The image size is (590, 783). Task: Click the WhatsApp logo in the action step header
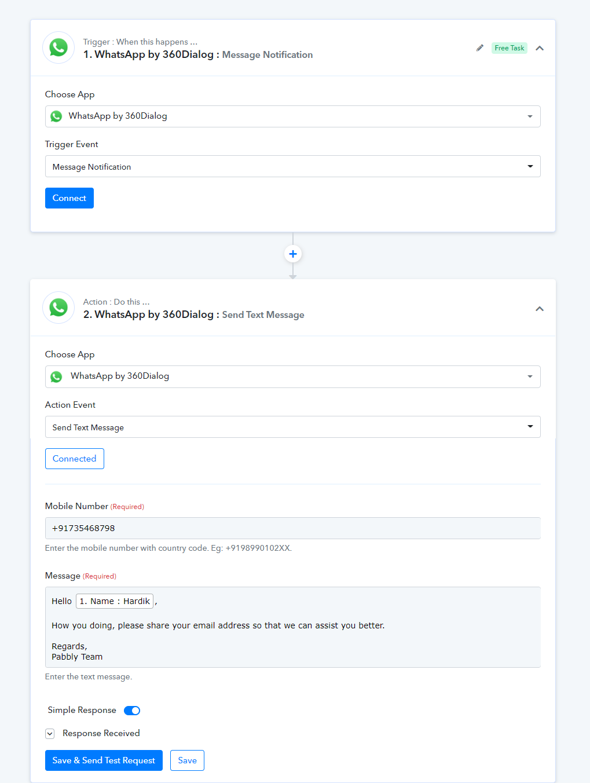coord(58,308)
